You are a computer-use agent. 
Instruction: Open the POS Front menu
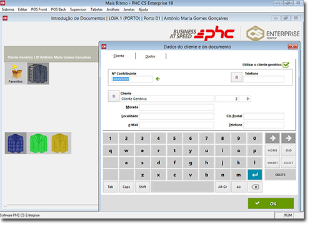(x=39, y=9)
